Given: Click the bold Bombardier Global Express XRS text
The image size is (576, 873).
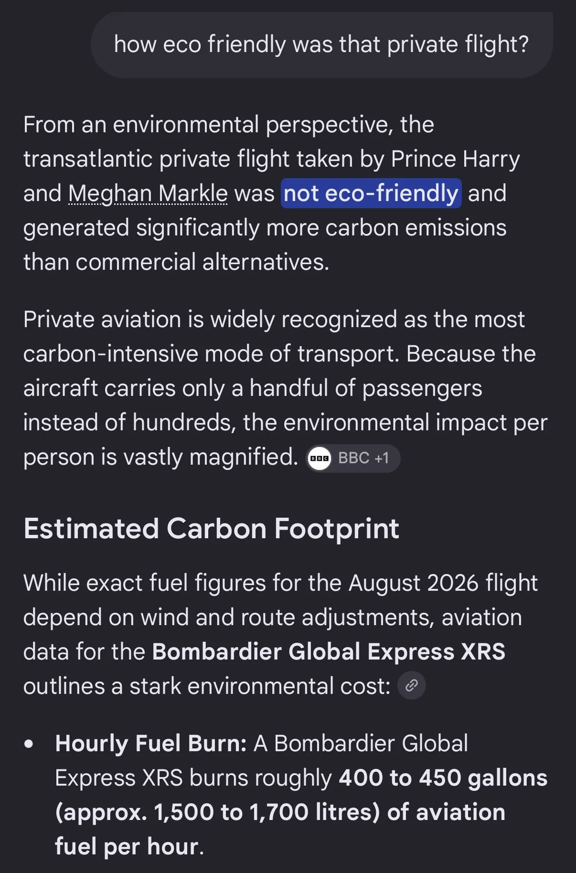Looking at the screenshot, I should [329, 651].
